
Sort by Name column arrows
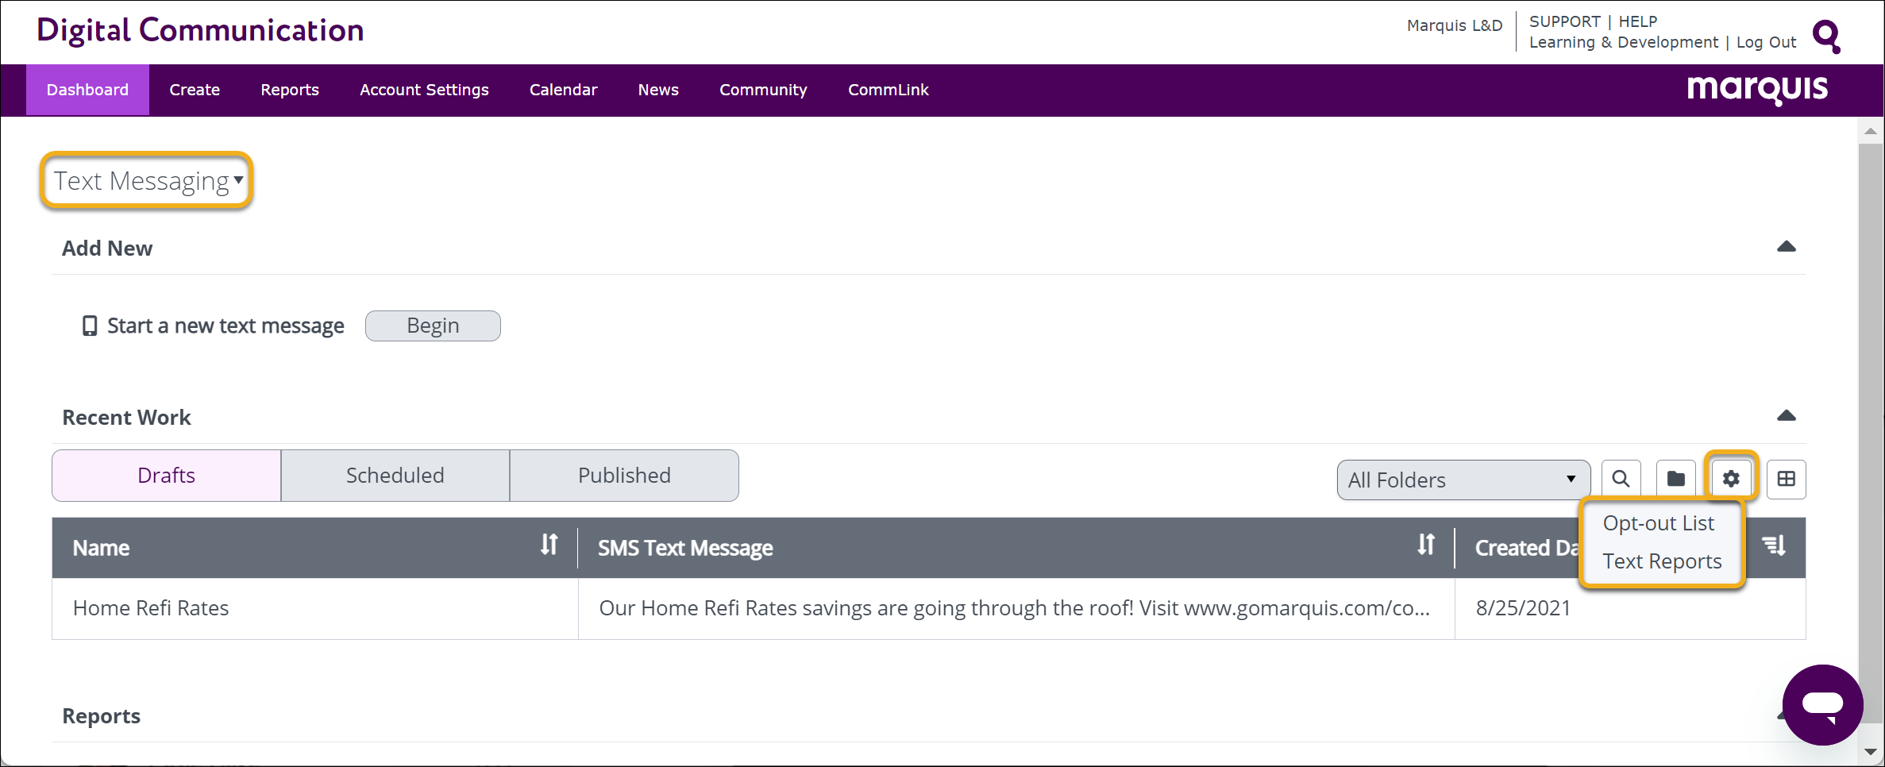point(549,545)
